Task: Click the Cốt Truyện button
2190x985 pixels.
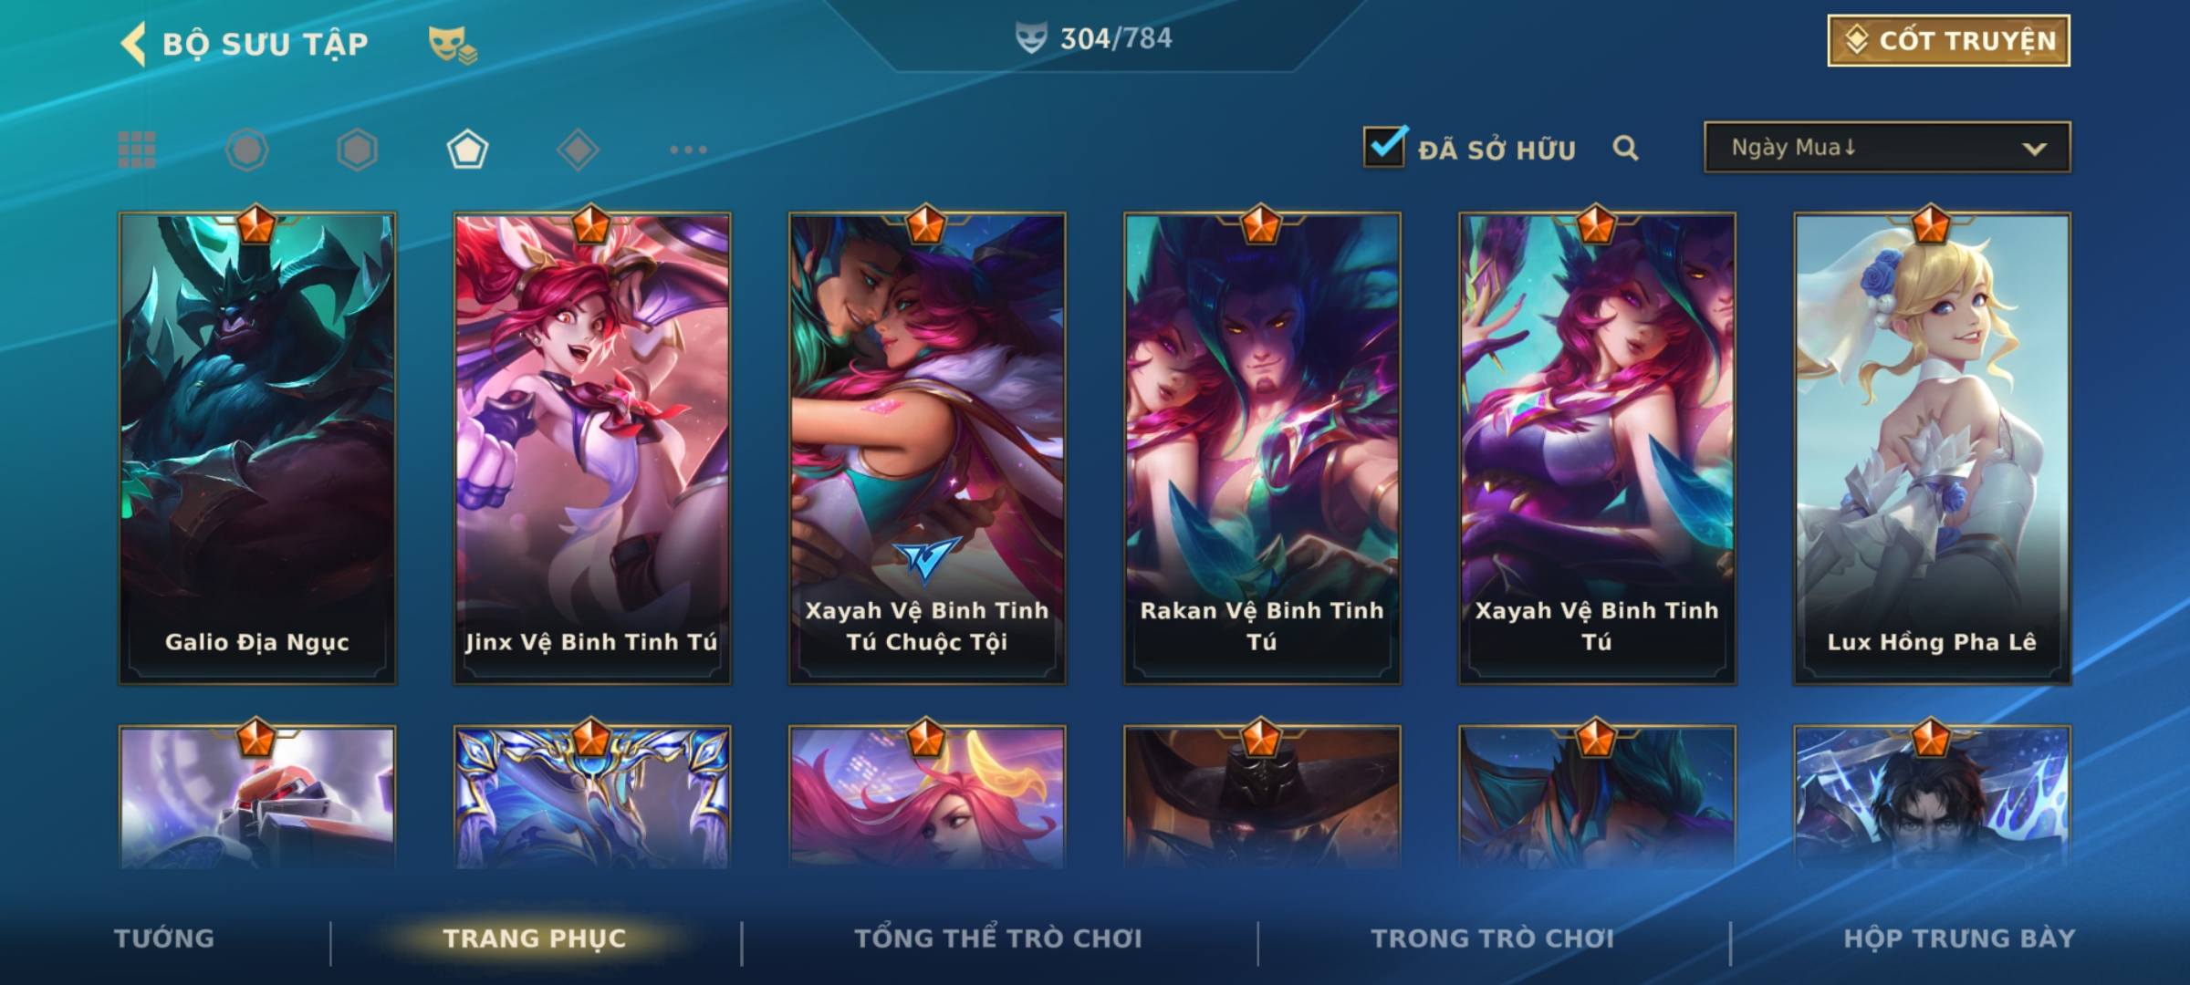Action: click(1948, 40)
